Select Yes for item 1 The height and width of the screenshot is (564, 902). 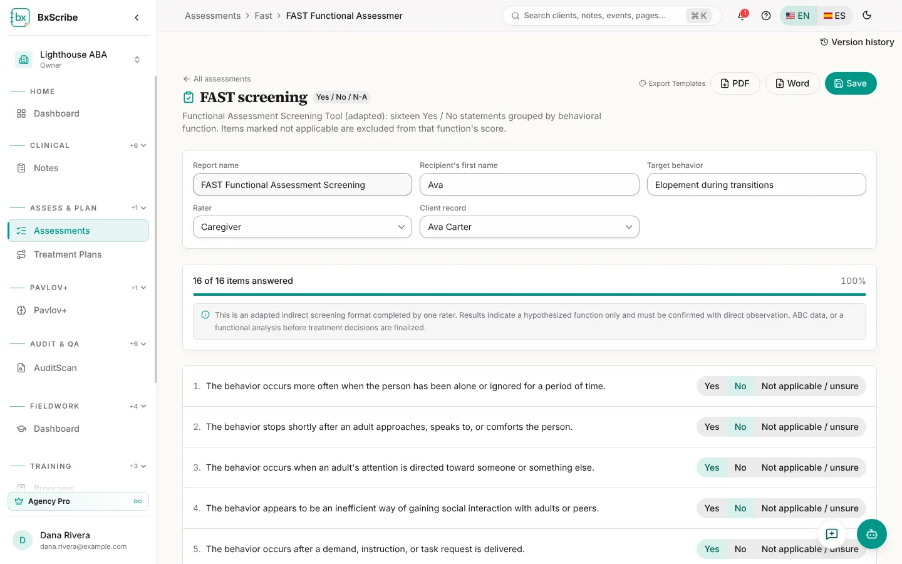pyautogui.click(x=712, y=386)
